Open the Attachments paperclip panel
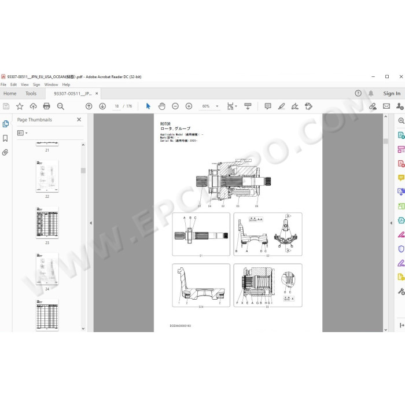The height and width of the screenshot is (405, 405). (x=5, y=152)
